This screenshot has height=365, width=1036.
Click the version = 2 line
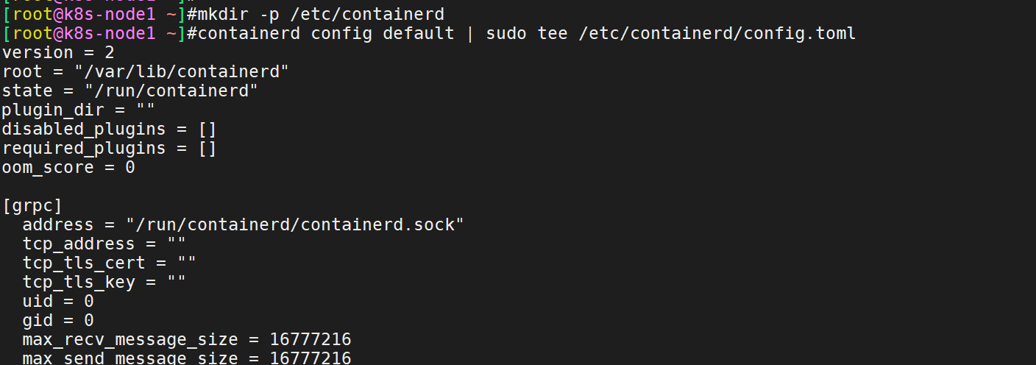[x=58, y=52]
